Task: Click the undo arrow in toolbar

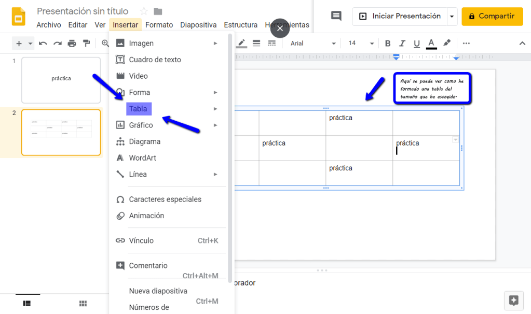Action: pos(43,44)
